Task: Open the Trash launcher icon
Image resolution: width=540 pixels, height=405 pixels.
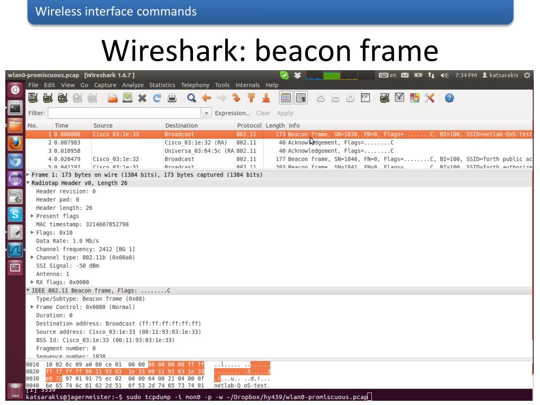Action: coord(15,391)
